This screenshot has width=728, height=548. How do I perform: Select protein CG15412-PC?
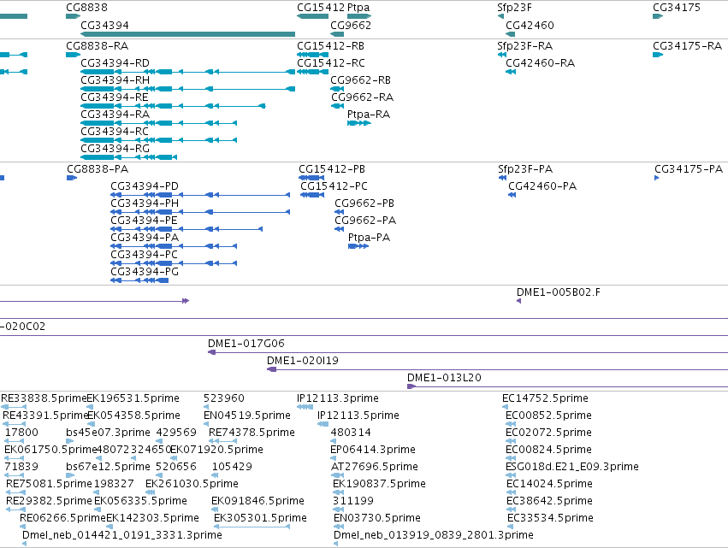(334, 186)
